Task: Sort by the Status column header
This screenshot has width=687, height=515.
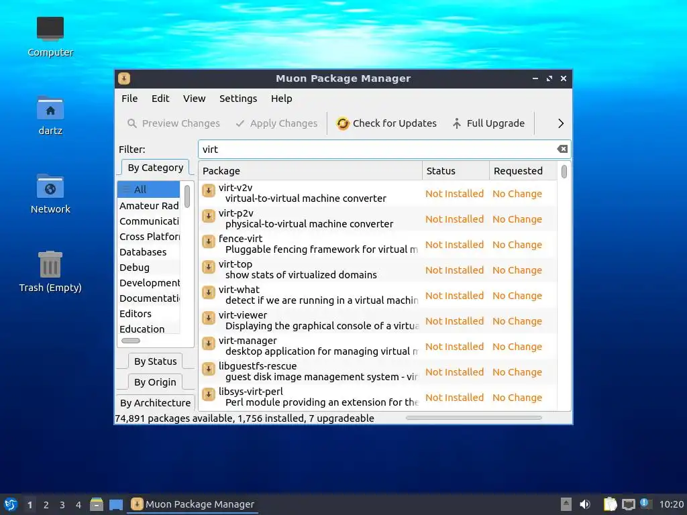Action: pyautogui.click(x=456, y=171)
